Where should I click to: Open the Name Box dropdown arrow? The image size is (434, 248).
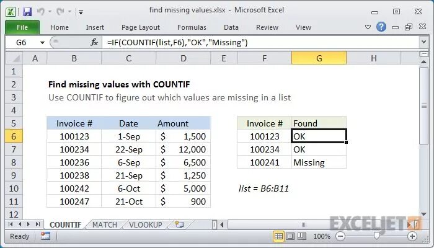[x=42, y=43]
